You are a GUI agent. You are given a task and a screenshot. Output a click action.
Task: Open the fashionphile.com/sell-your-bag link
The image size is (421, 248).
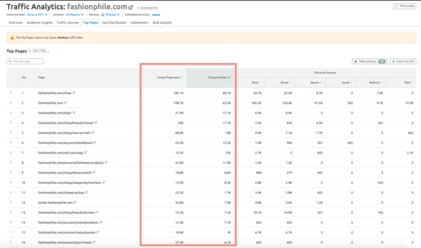(60, 153)
